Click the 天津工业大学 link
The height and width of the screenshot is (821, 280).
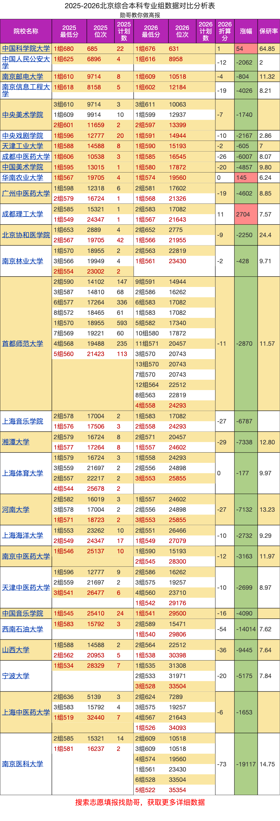pos(23,146)
